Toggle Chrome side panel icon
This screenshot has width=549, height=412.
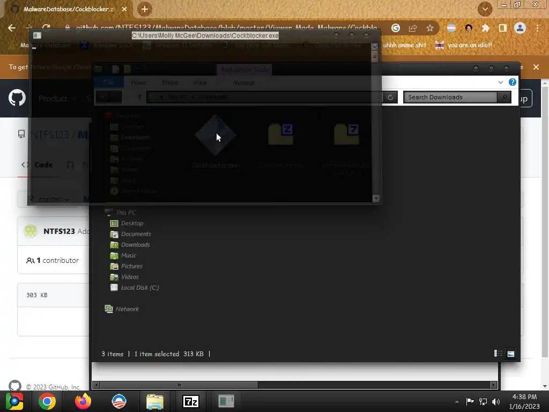point(503,28)
